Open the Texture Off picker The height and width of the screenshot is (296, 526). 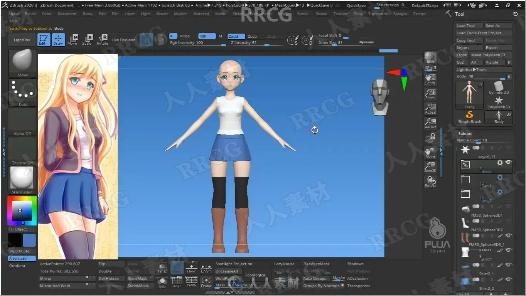(23, 151)
